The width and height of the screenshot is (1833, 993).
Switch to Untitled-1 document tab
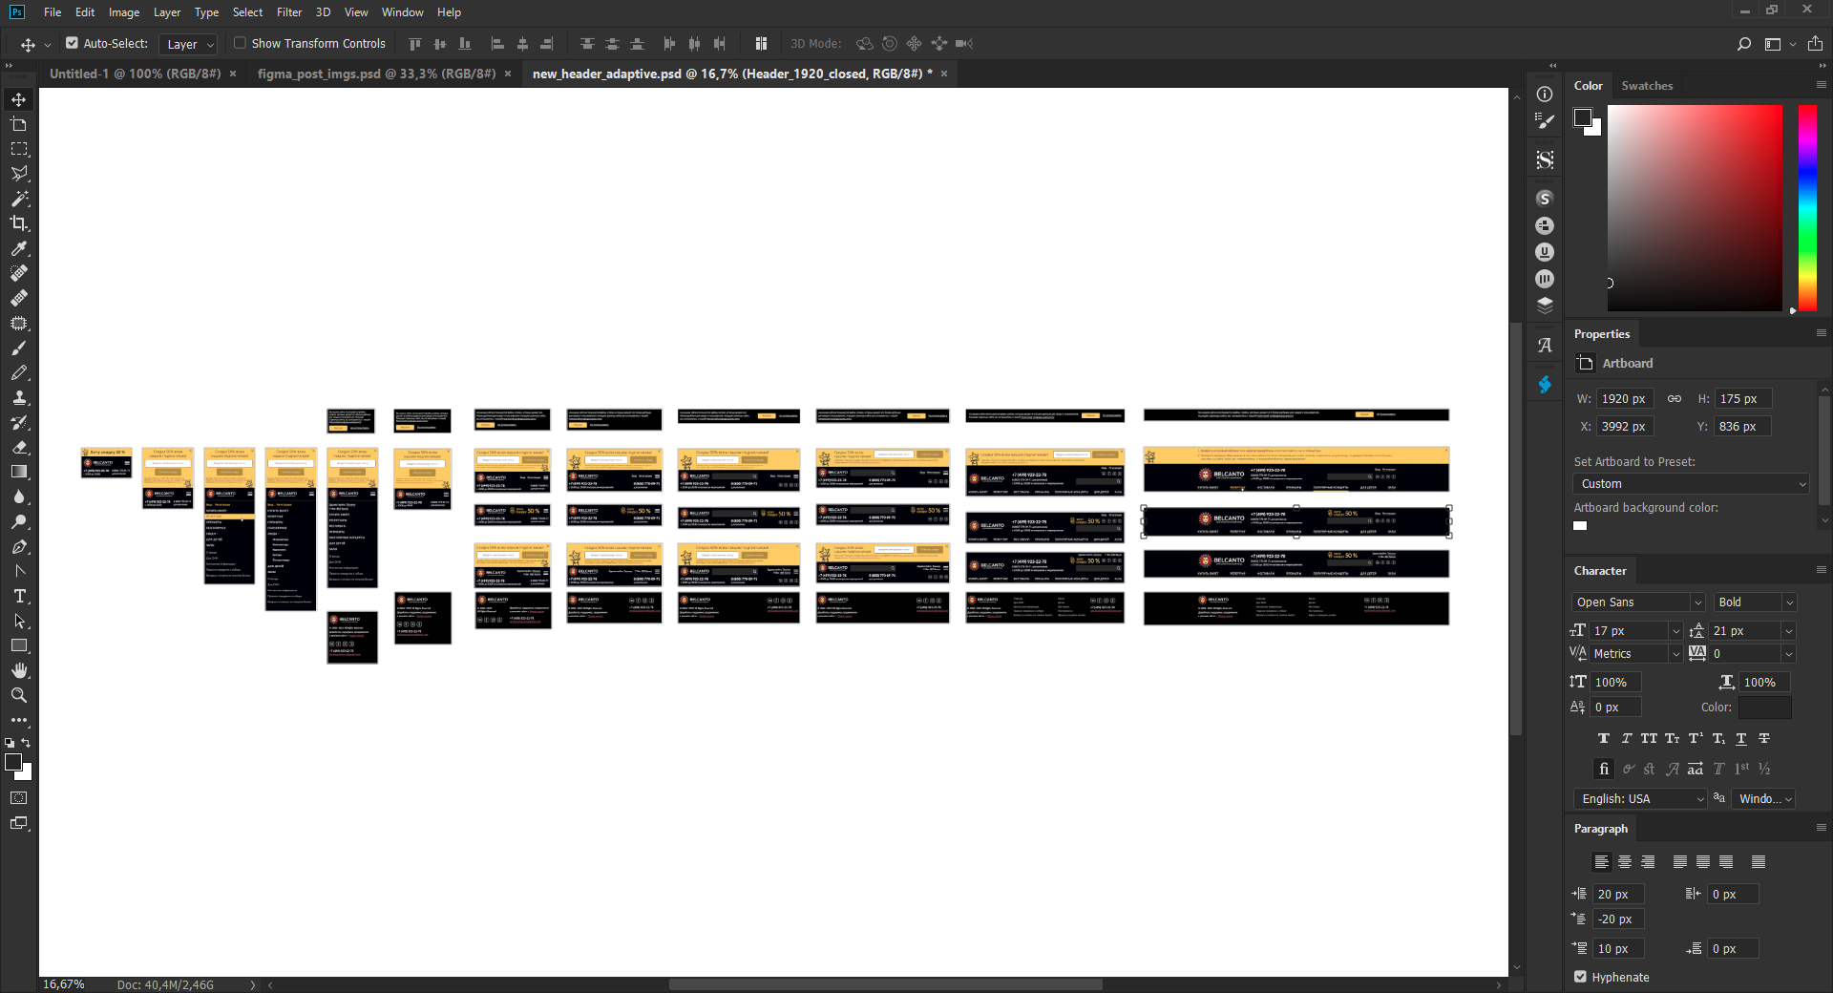coord(135,74)
